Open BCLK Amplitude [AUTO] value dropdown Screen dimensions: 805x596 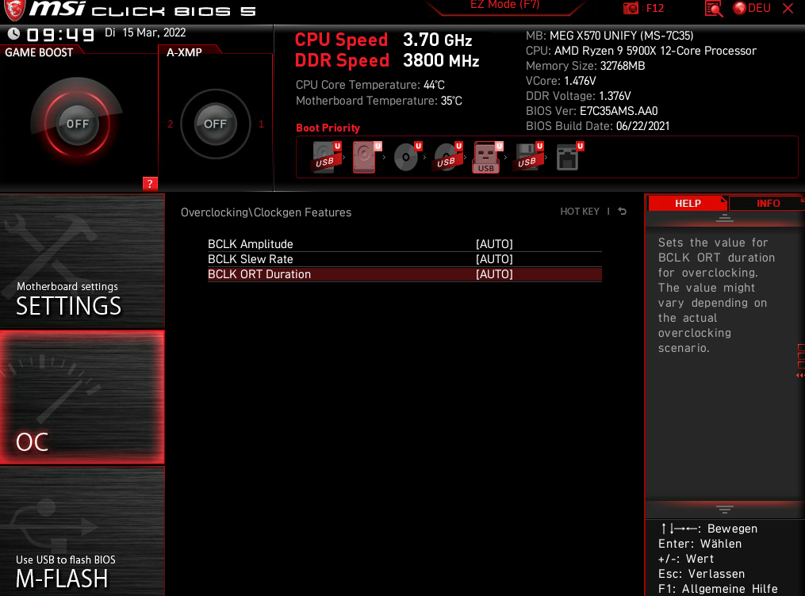494,244
